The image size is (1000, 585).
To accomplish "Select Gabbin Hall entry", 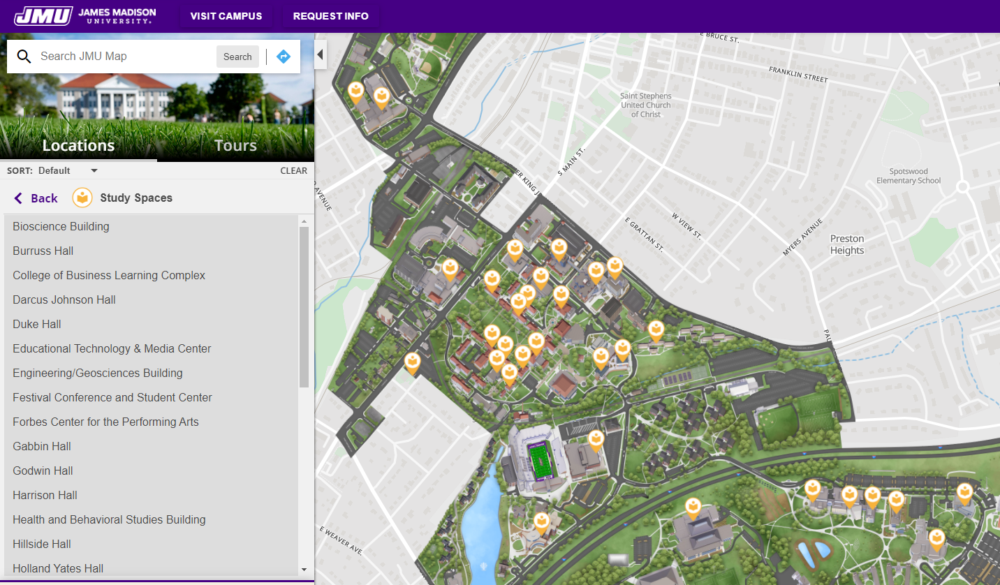I will click(x=152, y=446).
